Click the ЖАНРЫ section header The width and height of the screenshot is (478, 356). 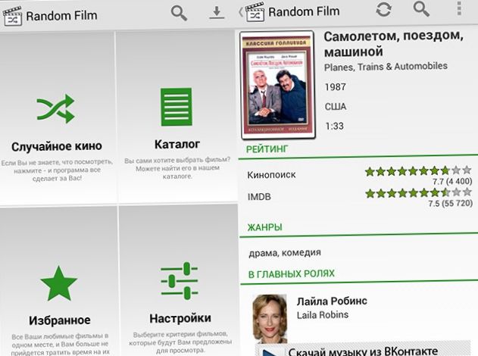(264, 227)
